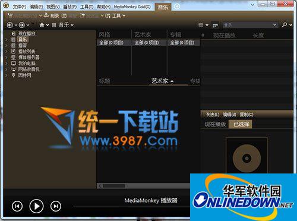
Task: Click the 刻录 burn disc toolbar button
Action: click(x=52, y=15)
